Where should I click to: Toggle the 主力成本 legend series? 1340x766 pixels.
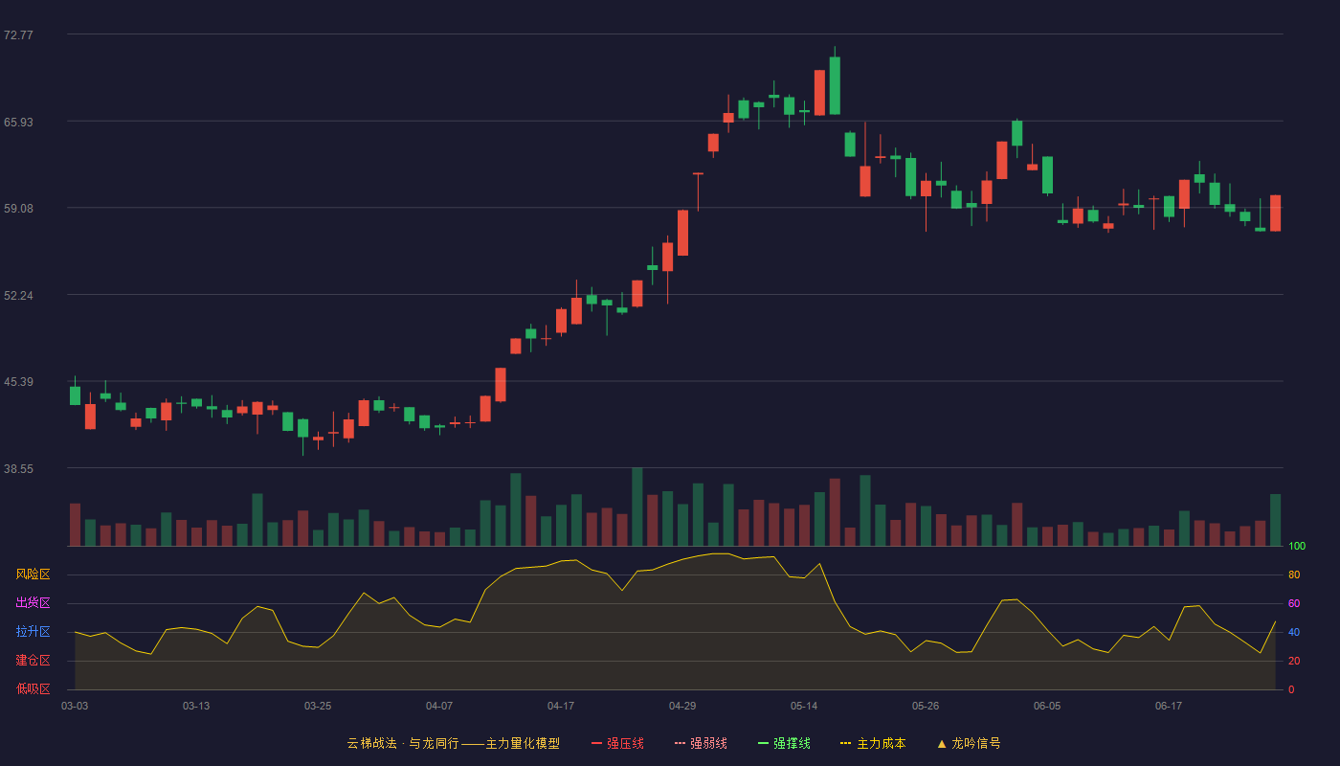pyautogui.click(x=873, y=743)
